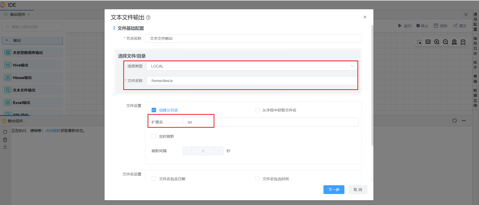This screenshot has width=479, height=205.
Task: Expand the double-chevron at top right
Action: 466,14
